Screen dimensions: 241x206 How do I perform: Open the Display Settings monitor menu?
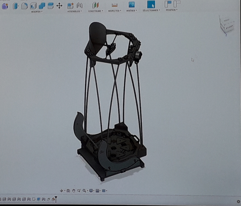pyautogui.click(x=91, y=191)
